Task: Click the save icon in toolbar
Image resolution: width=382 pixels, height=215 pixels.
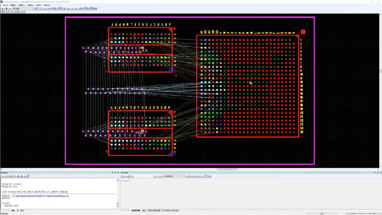Action: click(6, 9)
